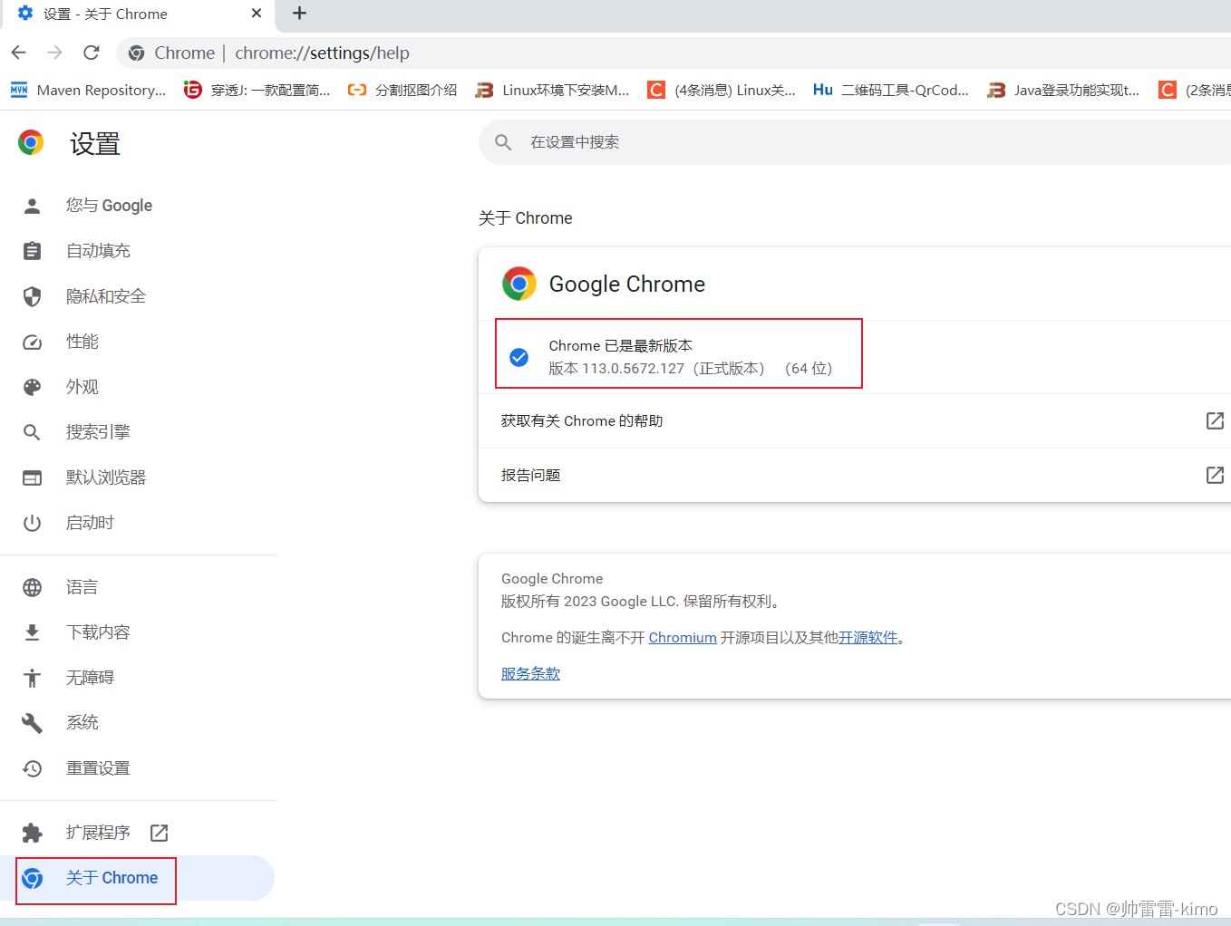This screenshot has width=1231, height=926.
Task: Click the Chrome logo beside 设置 heading
Action: click(x=31, y=142)
